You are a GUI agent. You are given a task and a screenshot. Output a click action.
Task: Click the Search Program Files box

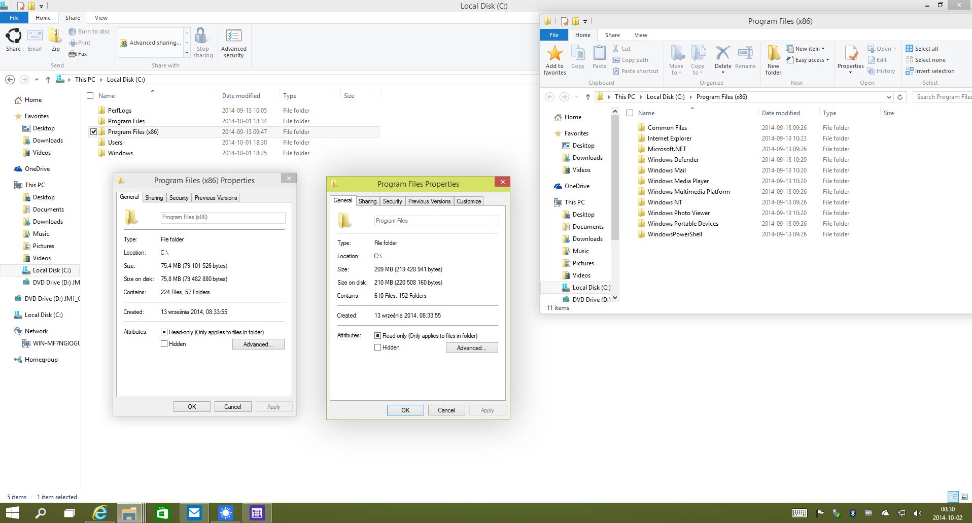pyautogui.click(x=943, y=97)
